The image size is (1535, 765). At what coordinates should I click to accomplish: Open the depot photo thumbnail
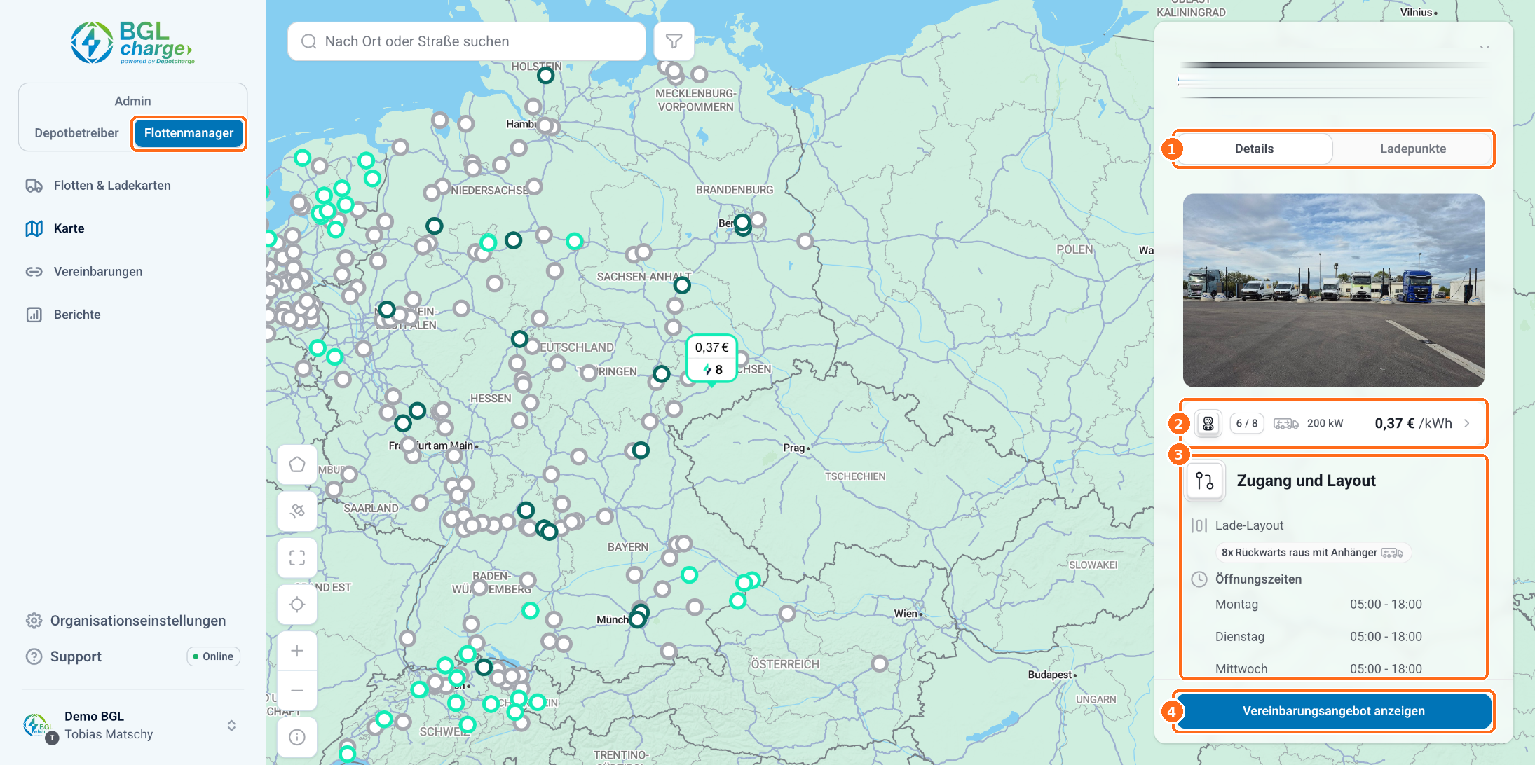1333,291
